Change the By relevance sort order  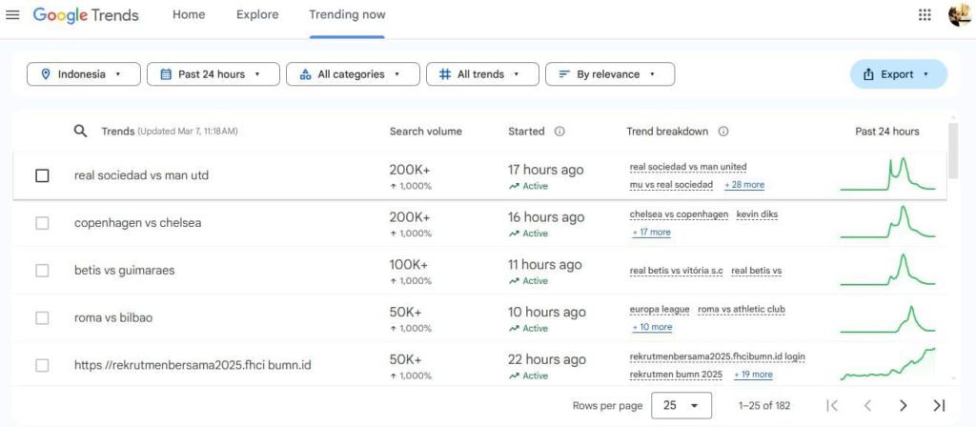(610, 74)
